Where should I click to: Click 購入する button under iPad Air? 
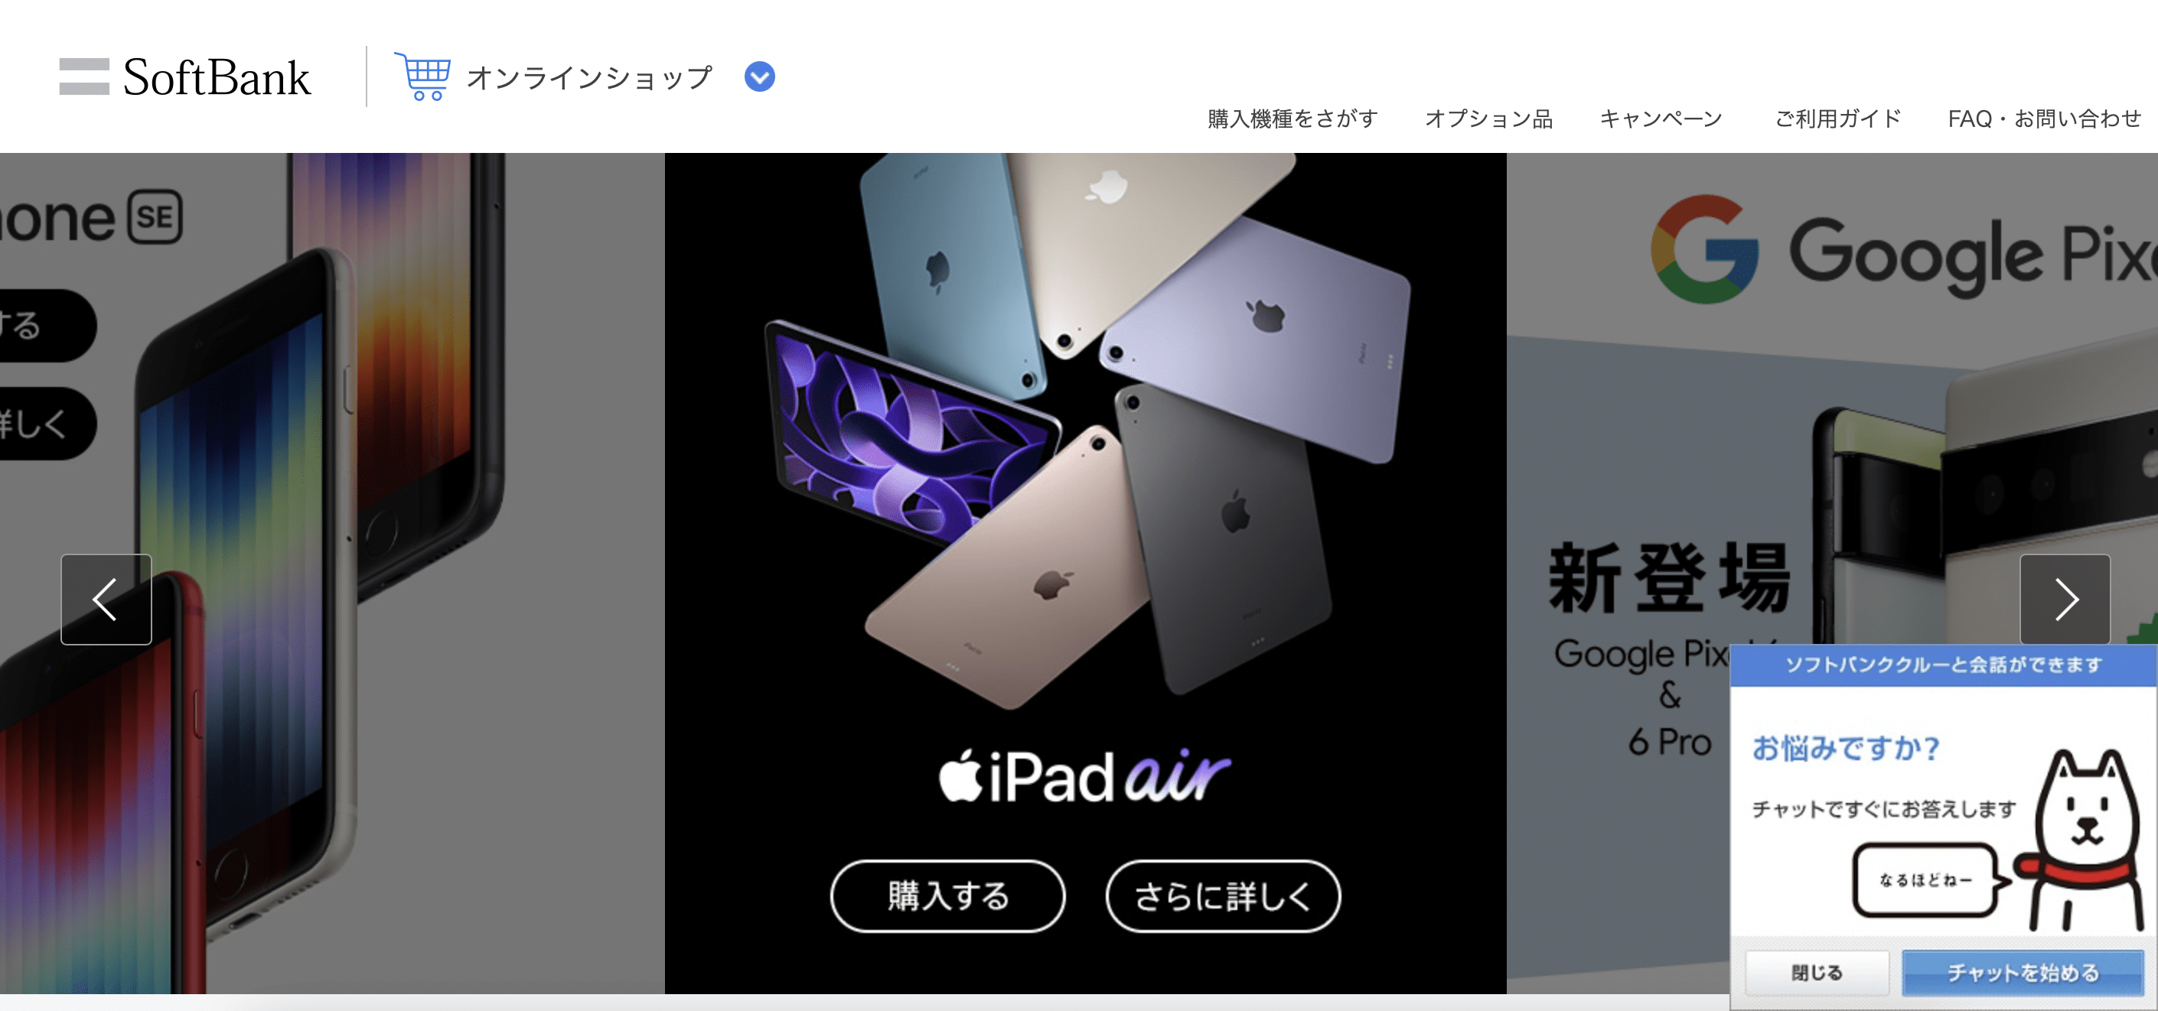tap(947, 896)
